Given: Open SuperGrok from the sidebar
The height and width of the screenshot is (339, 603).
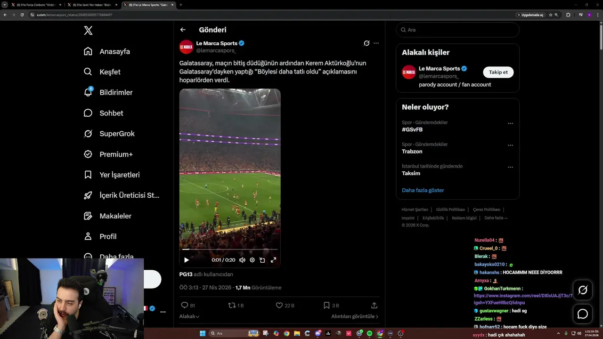Looking at the screenshot, I should tap(109, 134).
